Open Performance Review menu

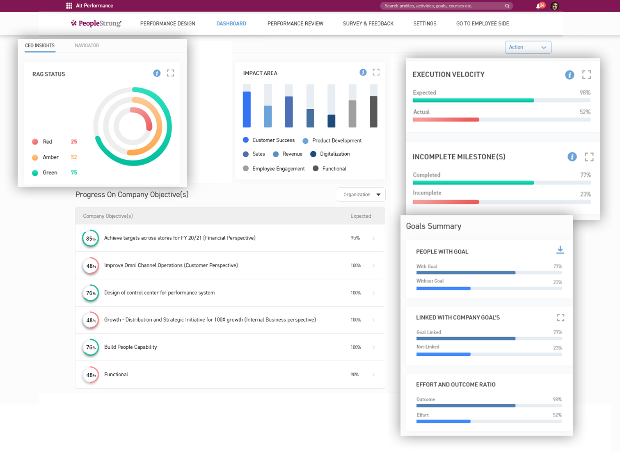(295, 24)
